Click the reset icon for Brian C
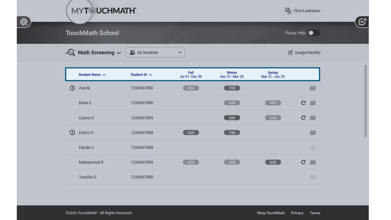This screenshot has height=220, width=391. [303, 103]
